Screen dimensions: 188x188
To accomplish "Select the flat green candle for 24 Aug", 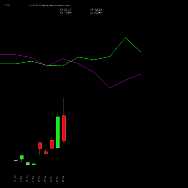I will click(x=16, y=161).
